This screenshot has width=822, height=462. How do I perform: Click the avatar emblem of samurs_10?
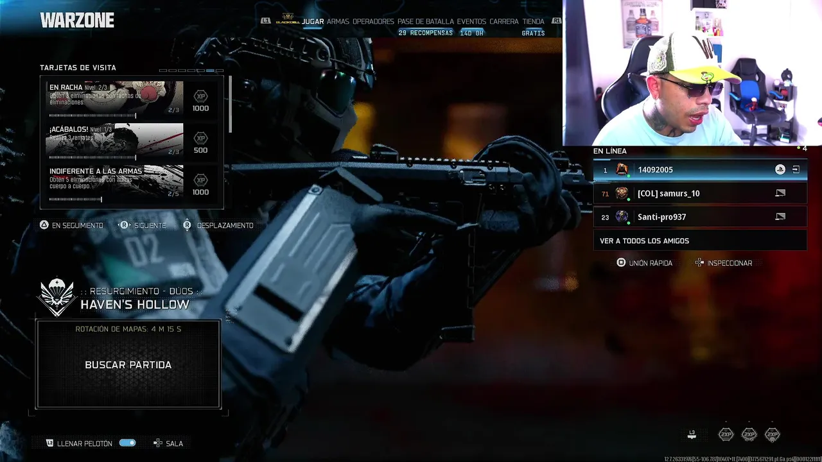pos(622,193)
